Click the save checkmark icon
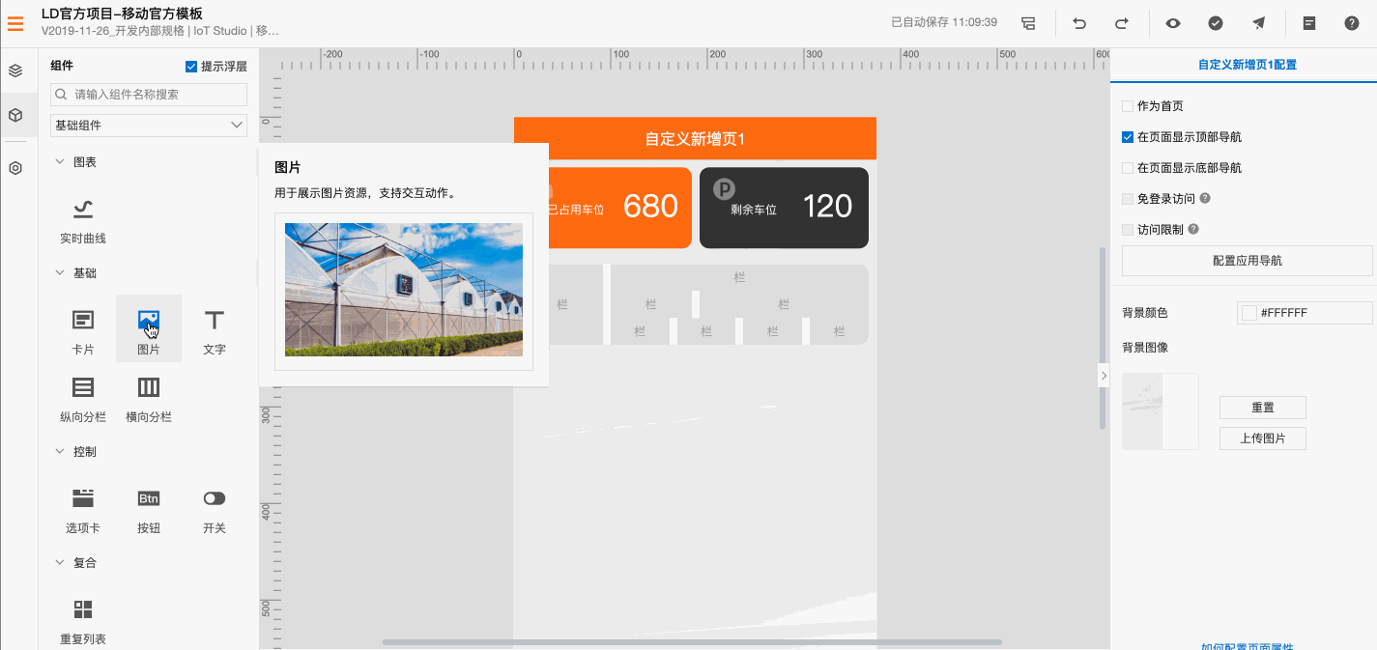The image size is (1377, 650). click(1216, 22)
